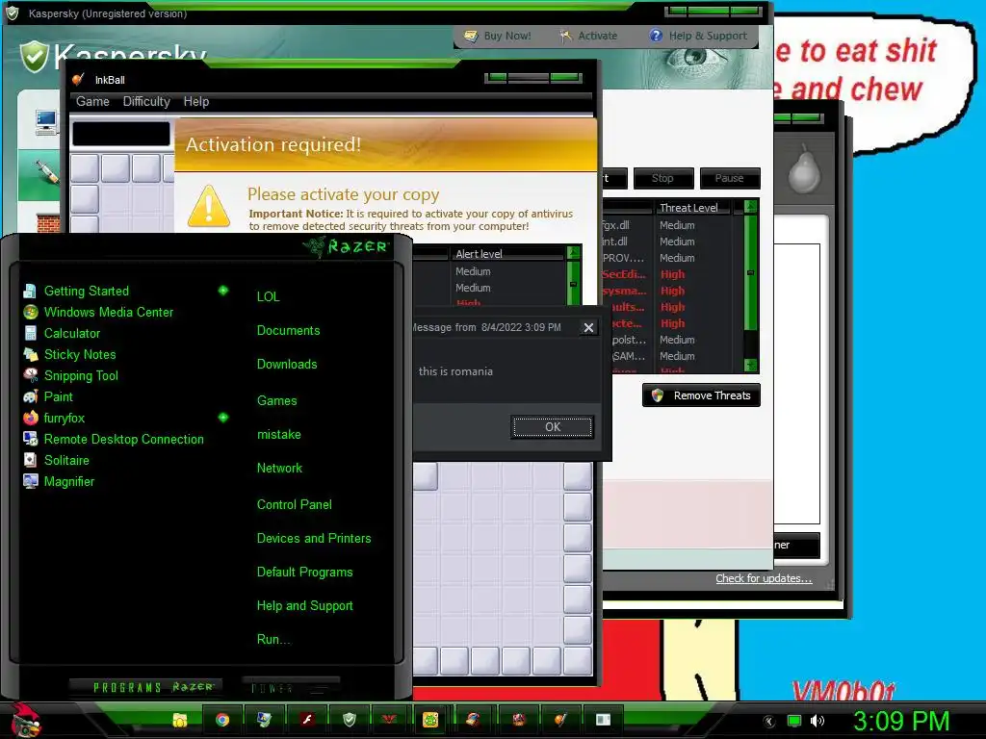
Task: Click Activate in Kaspersky toolbar
Action: pyautogui.click(x=588, y=36)
